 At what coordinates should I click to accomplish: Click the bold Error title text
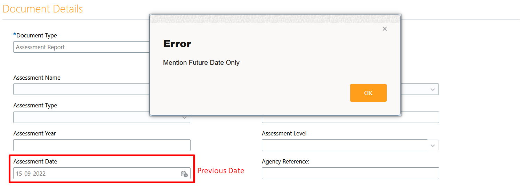[177, 44]
